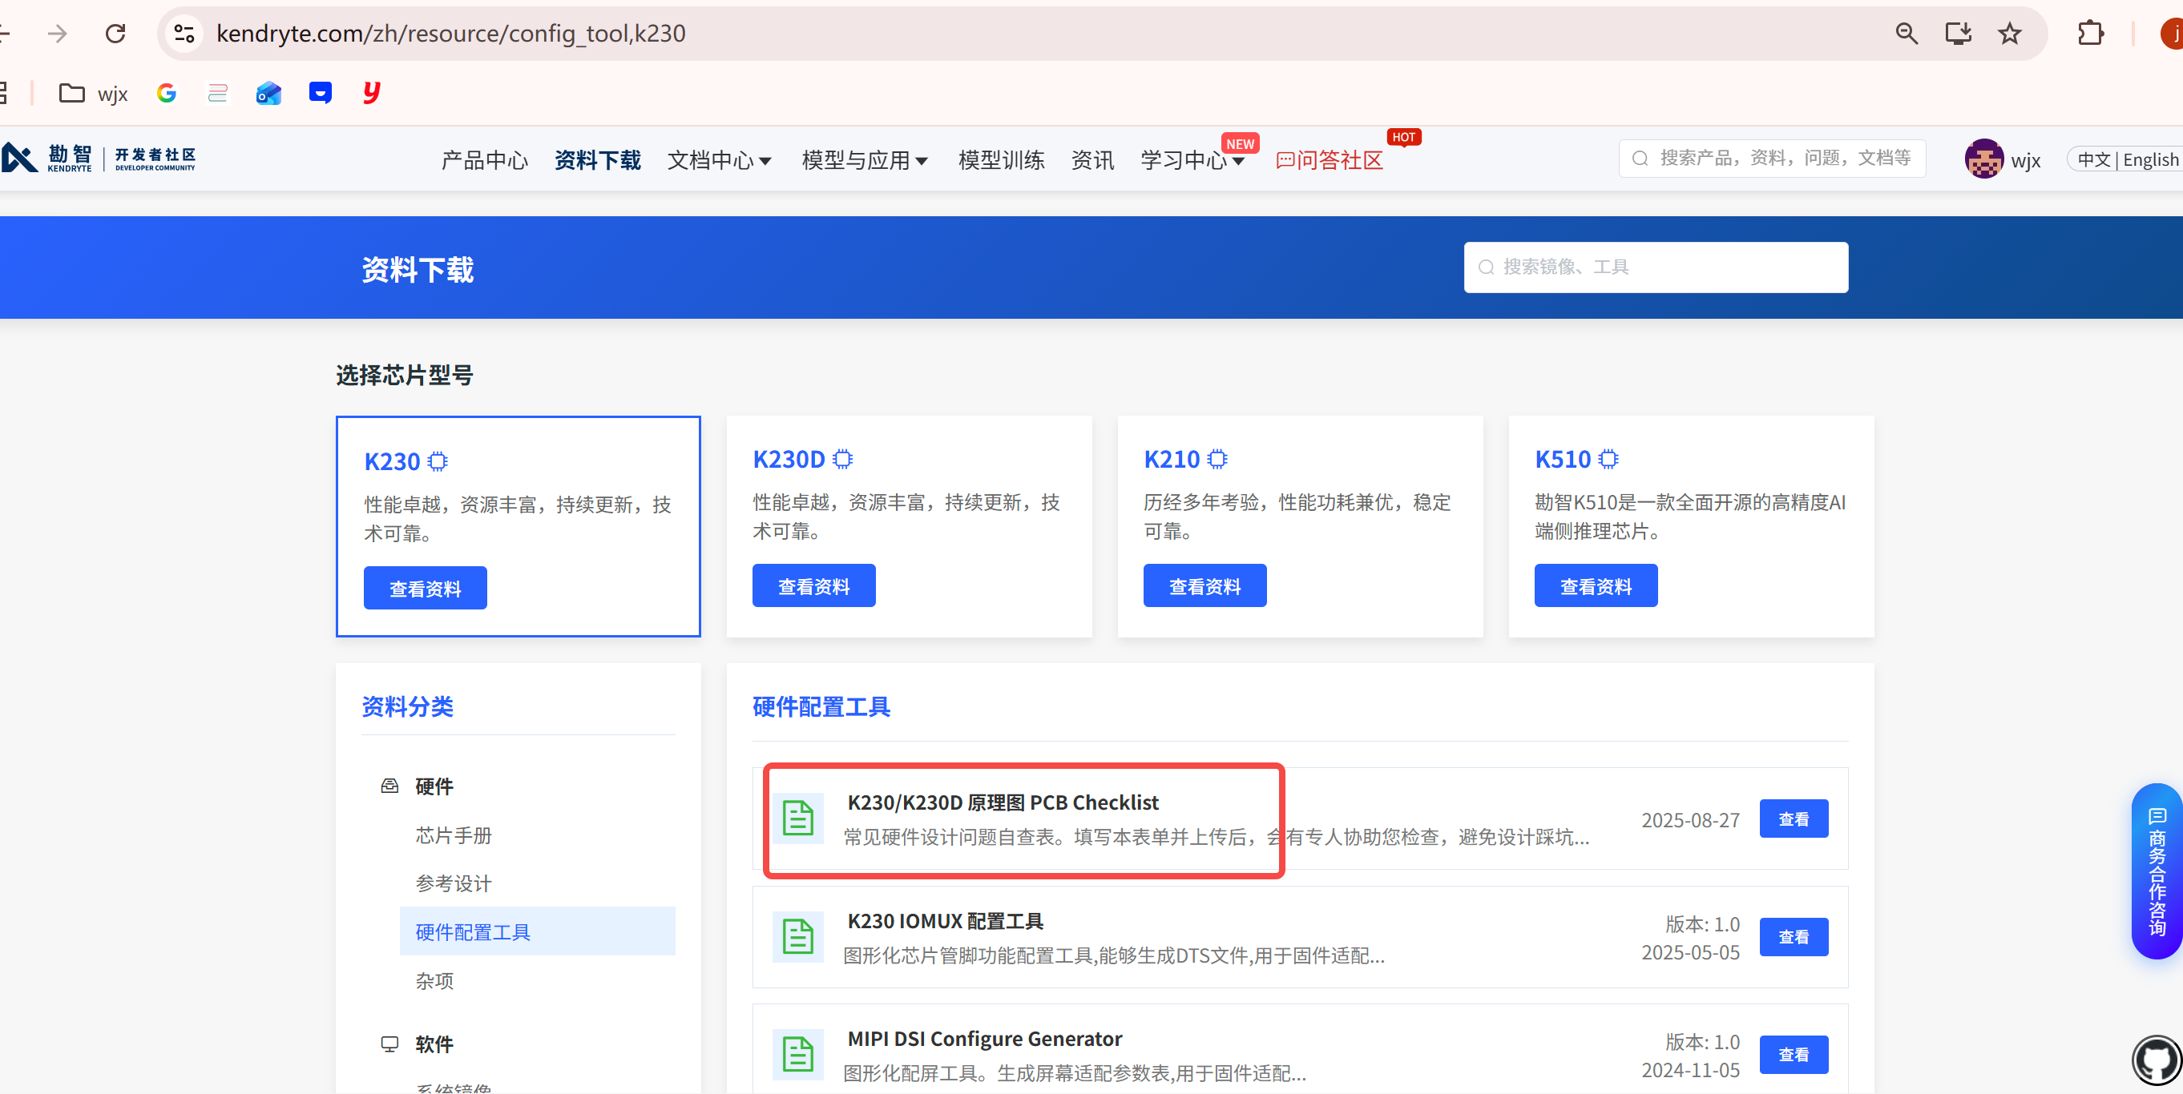Open K230/K230D 原理图 PCB Checklist title
Image resolution: width=2183 pixels, height=1094 pixels.
coord(1003,802)
